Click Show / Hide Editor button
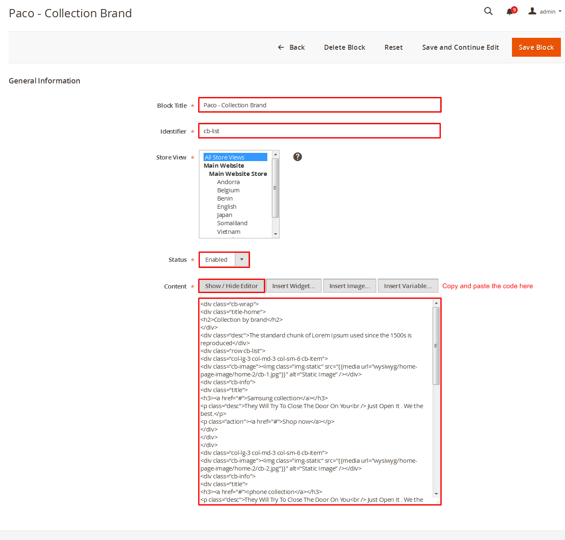 click(232, 286)
